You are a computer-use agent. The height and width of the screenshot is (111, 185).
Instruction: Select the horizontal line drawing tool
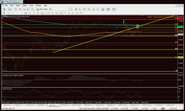click(17, 13)
